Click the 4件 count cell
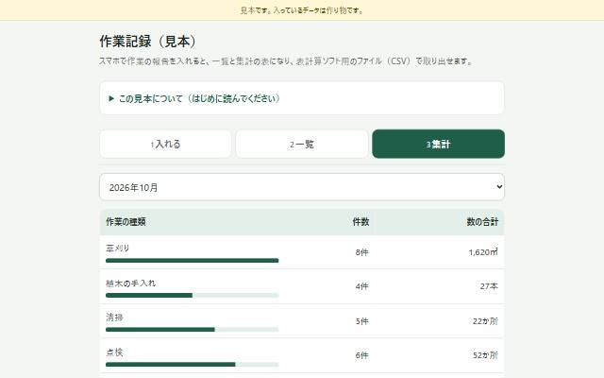The image size is (604, 378). click(x=361, y=286)
